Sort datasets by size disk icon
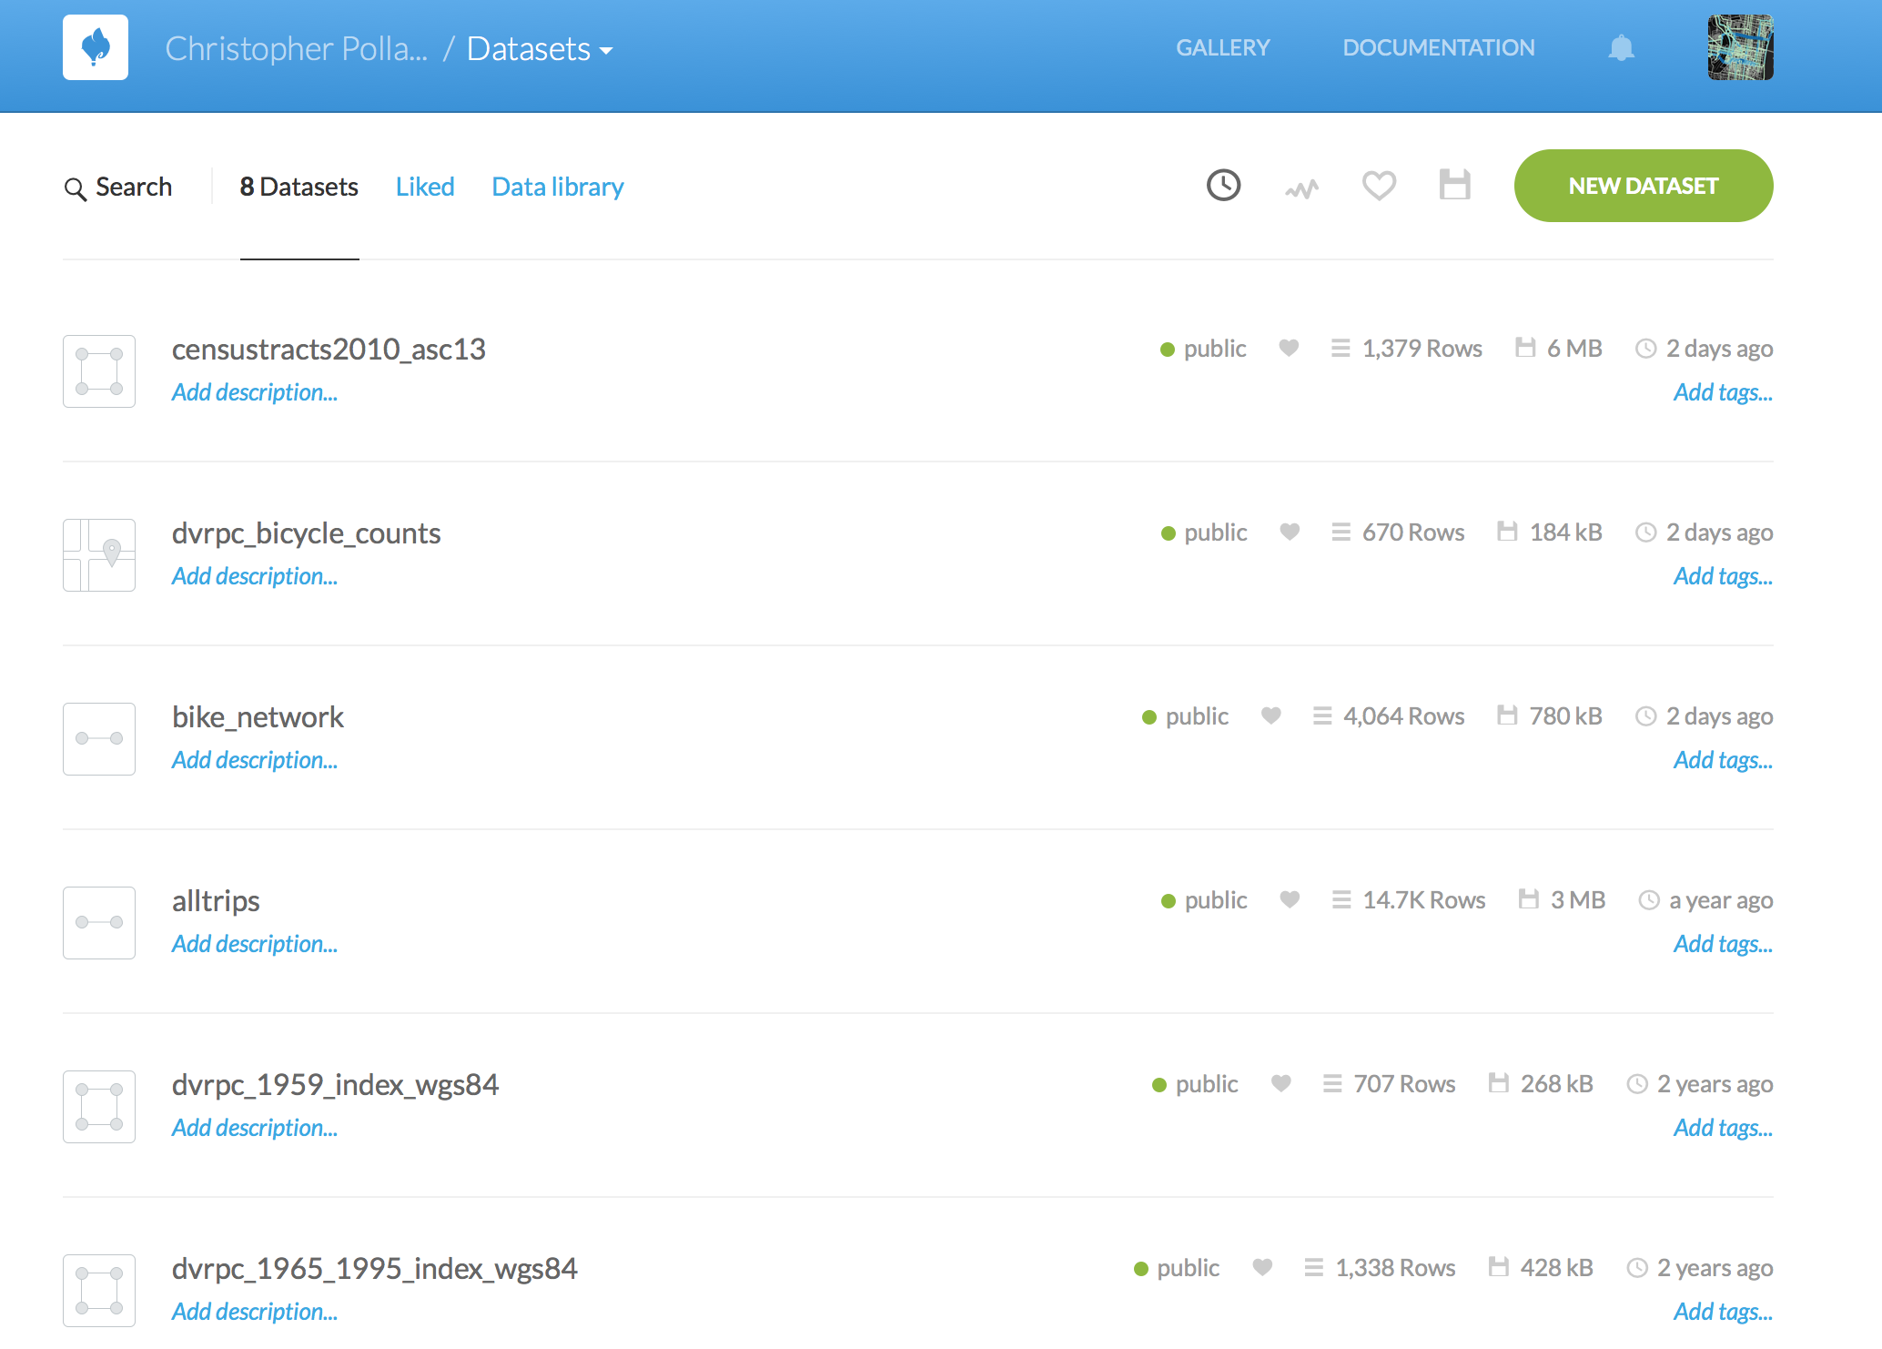The height and width of the screenshot is (1349, 1882). tap(1454, 185)
